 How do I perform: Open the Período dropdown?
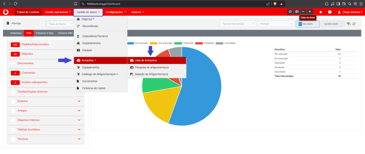pos(276,24)
